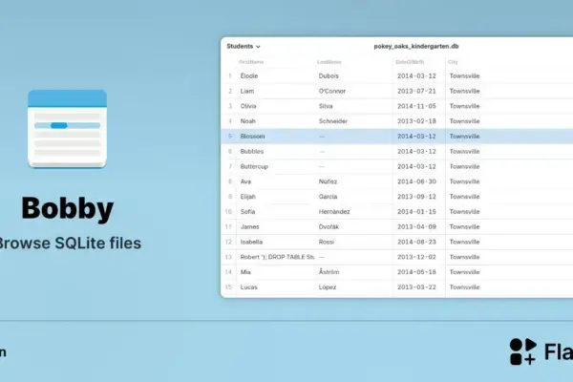Image resolution: width=573 pixels, height=382 pixels.
Task: Click the City column header
Action: 453,62
